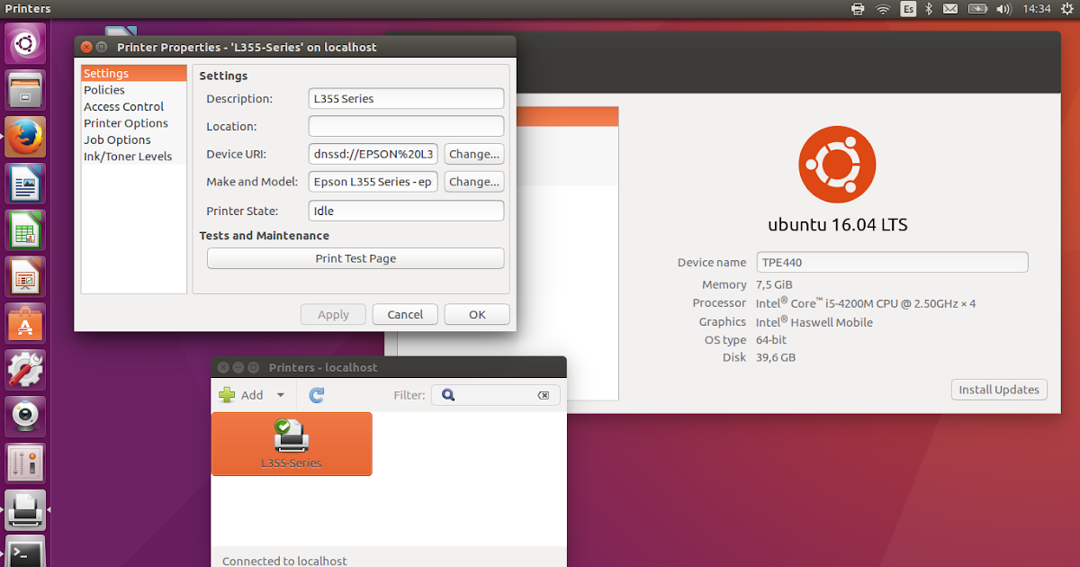
Task: Click Change next to Device URI
Action: [473, 154]
